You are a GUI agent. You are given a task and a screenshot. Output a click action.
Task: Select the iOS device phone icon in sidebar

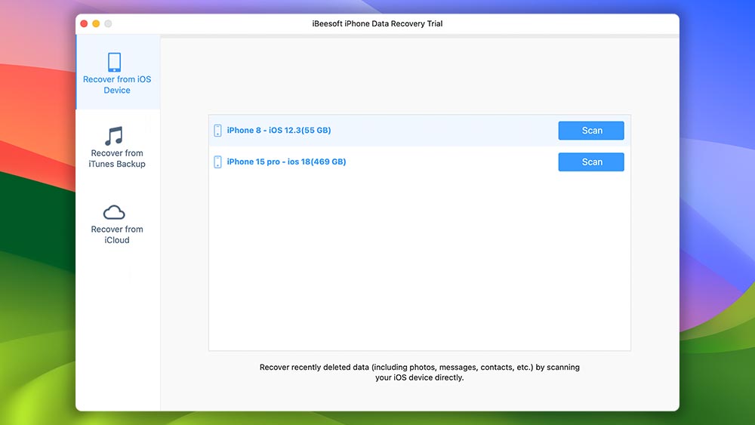point(114,62)
